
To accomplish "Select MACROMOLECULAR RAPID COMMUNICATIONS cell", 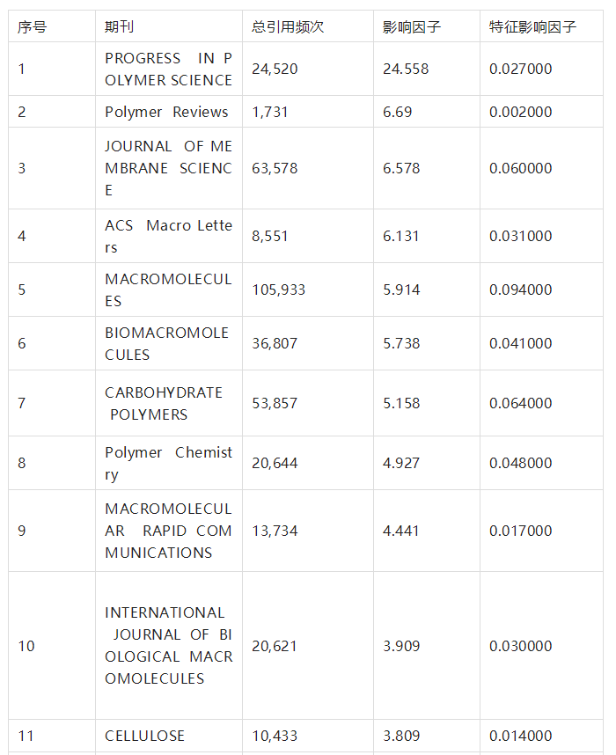I will (x=169, y=531).
